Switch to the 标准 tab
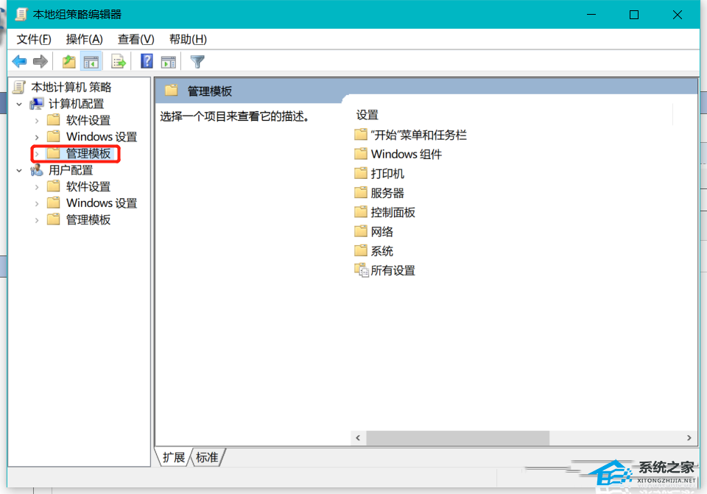Image resolution: width=707 pixels, height=494 pixels. tap(206, 457)
